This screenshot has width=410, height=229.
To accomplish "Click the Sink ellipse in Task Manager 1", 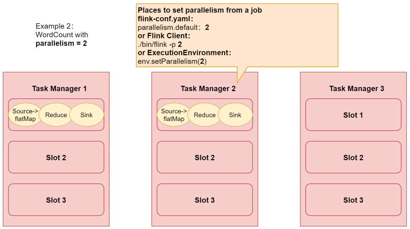I will coord(87,115).
